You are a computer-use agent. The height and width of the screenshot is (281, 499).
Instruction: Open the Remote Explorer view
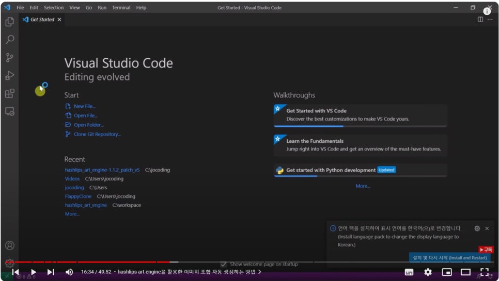(x=9, y=111)
